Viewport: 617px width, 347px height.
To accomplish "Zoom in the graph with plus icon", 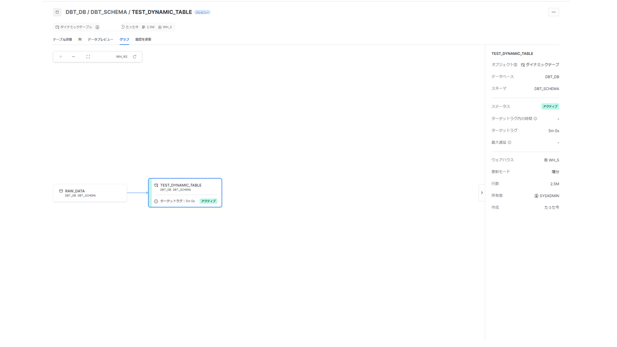I will [61, 57].
